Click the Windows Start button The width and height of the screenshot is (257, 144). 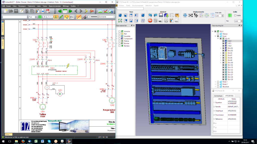3,141
